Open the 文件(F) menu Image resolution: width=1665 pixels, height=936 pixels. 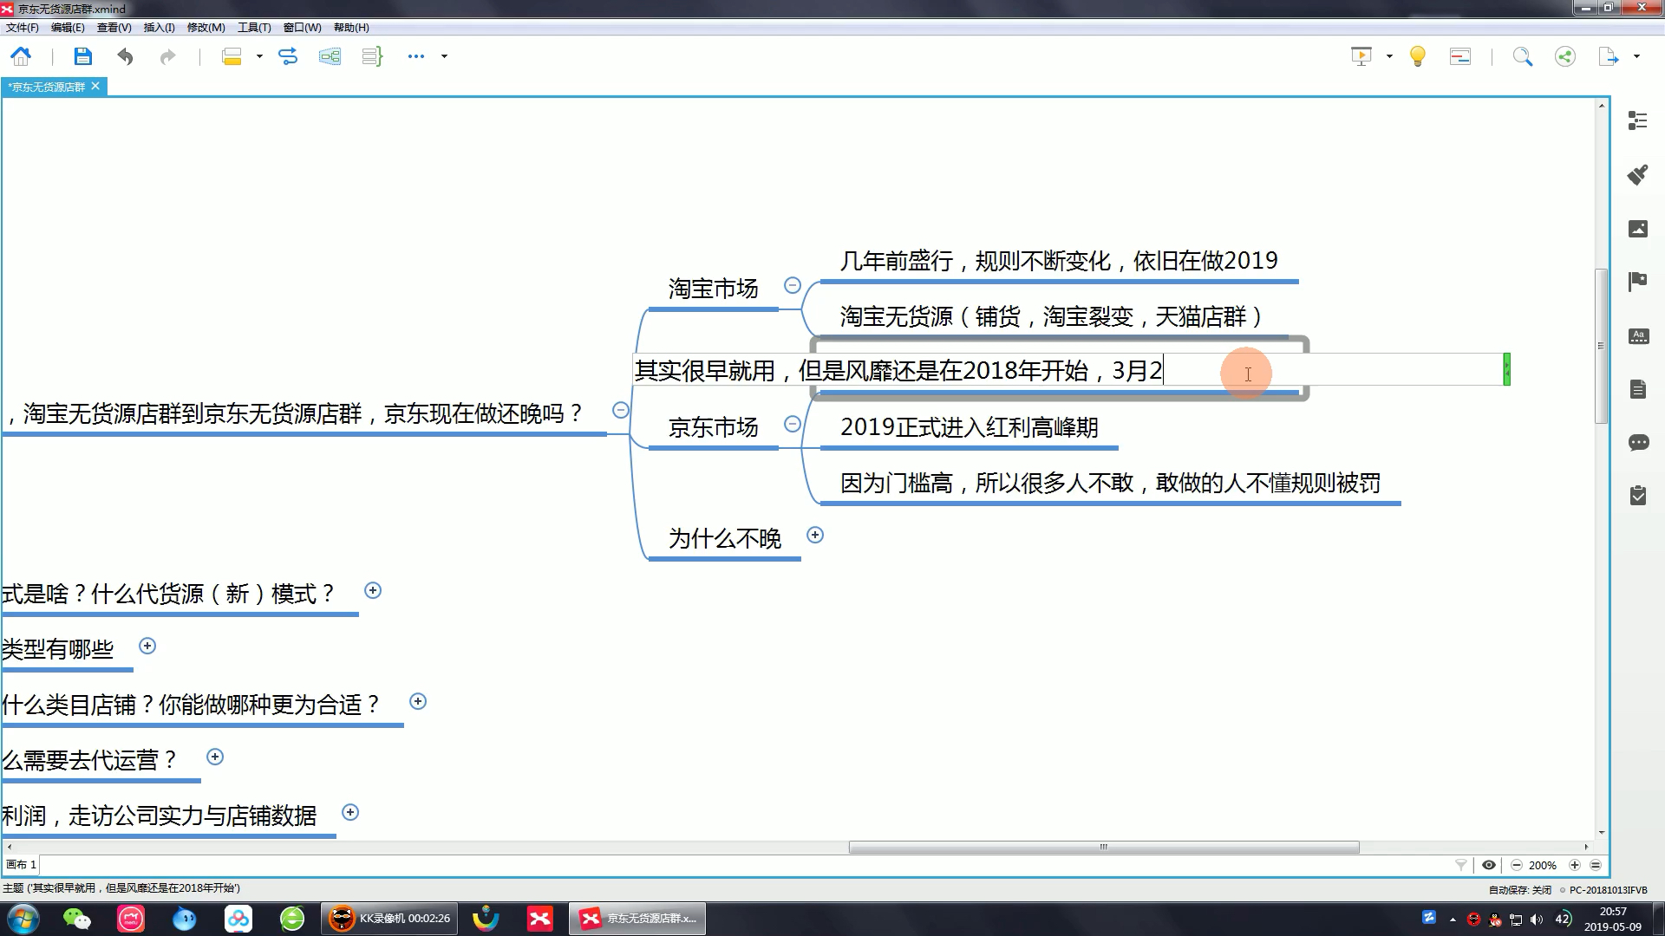click(23, 28)
